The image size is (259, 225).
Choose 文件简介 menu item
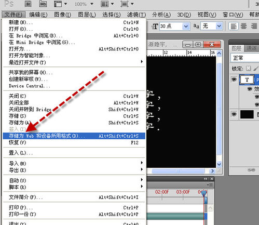(74, 197)
